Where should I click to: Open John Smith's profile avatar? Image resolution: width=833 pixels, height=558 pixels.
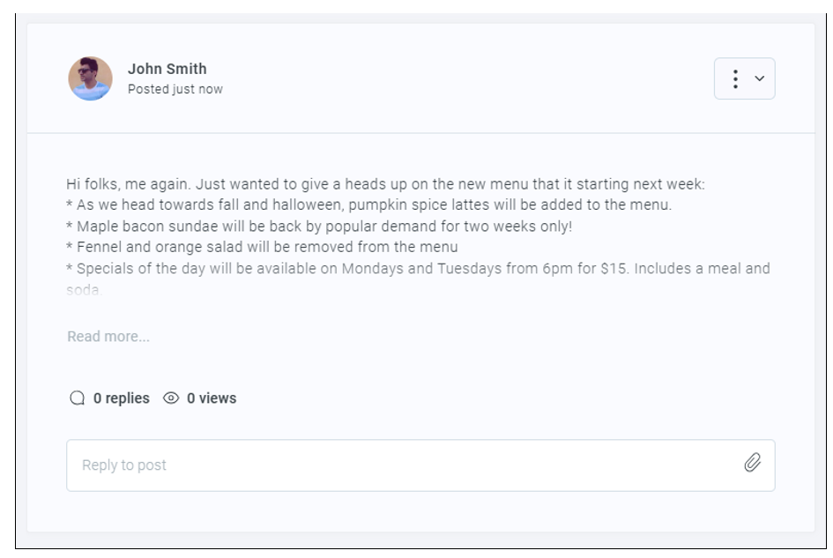pos(90,78)
